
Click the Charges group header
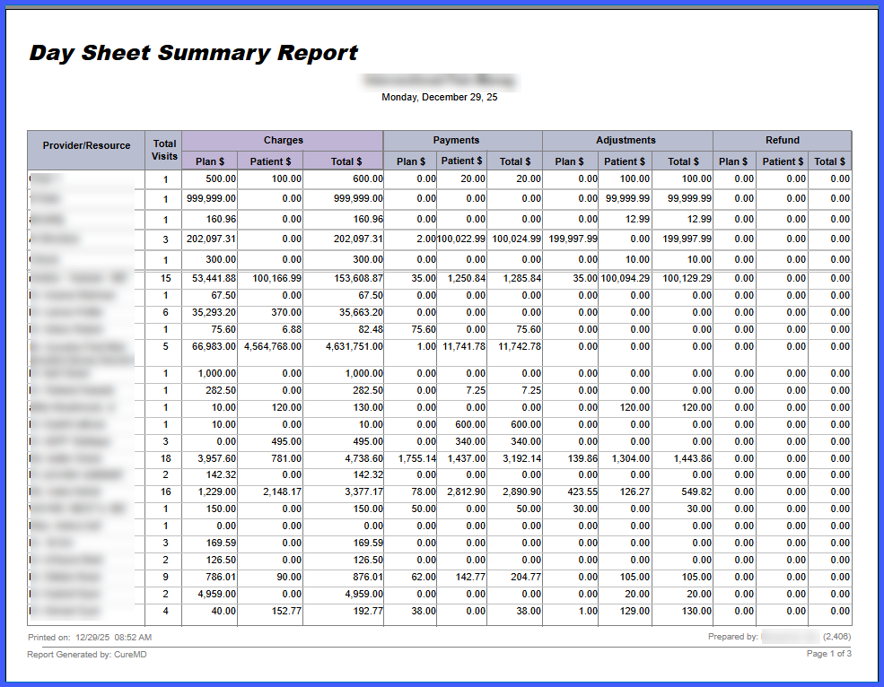pyautogui.click(x=283, y=140)
